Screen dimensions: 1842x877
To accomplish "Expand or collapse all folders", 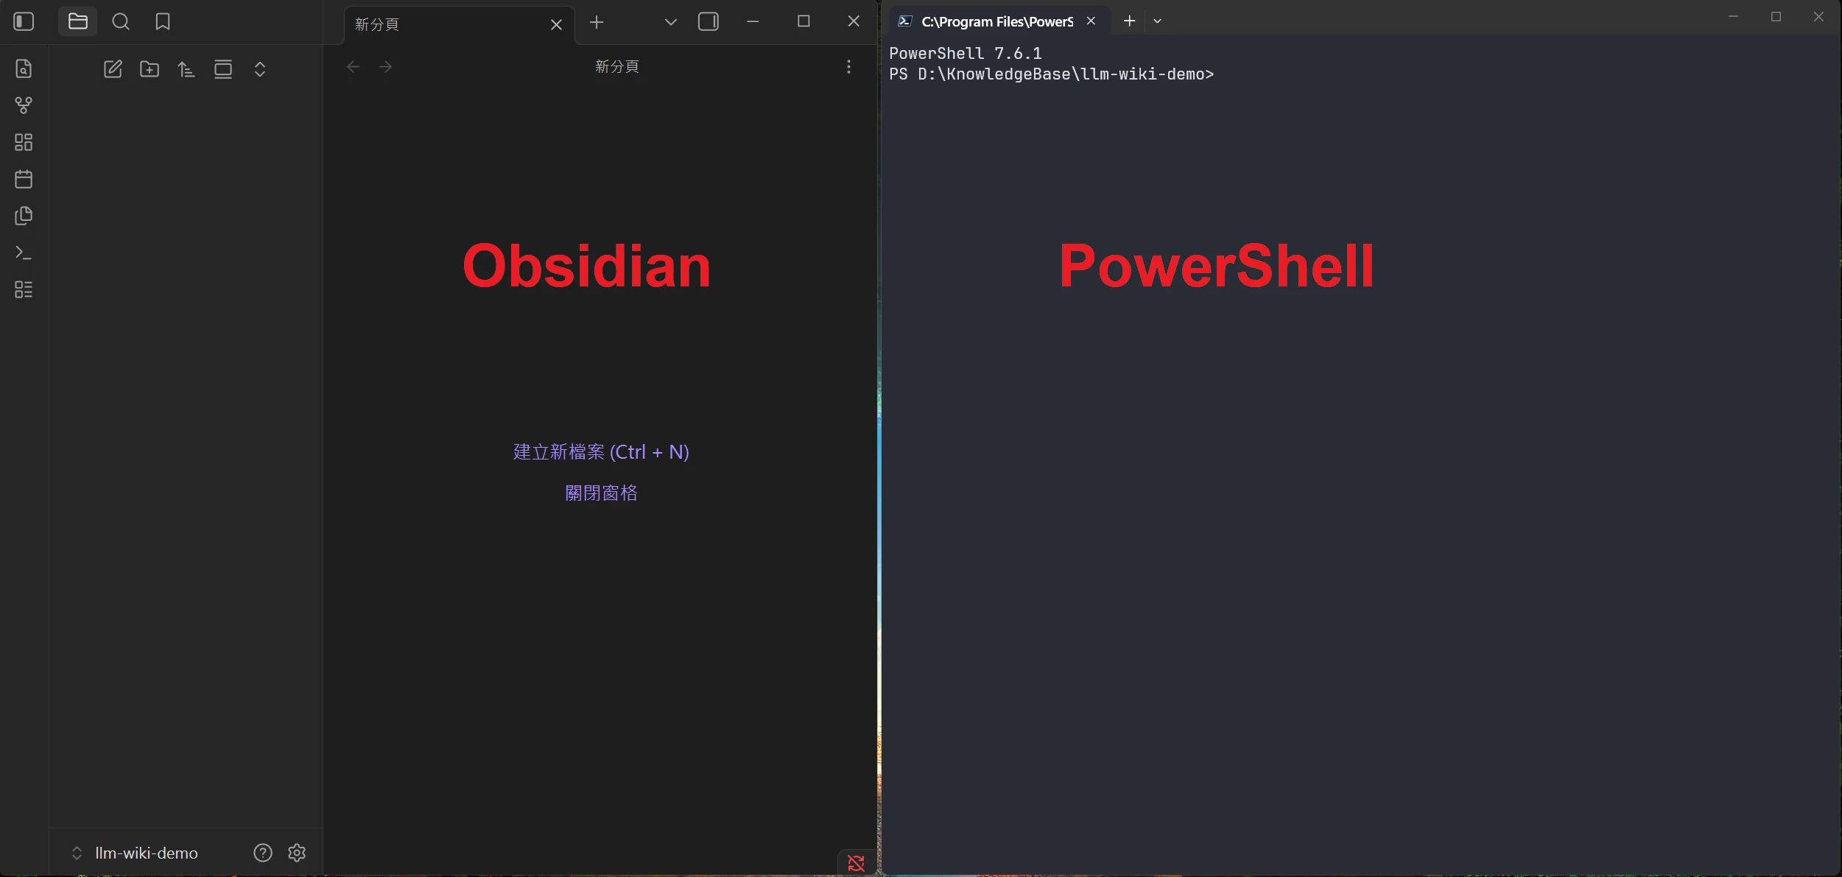I will tap(260, 69).
